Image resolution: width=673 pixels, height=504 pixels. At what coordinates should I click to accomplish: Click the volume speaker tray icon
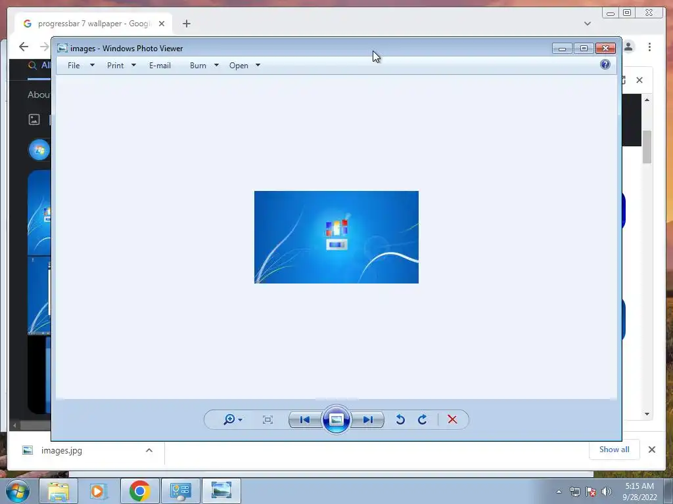click(606, 492)
